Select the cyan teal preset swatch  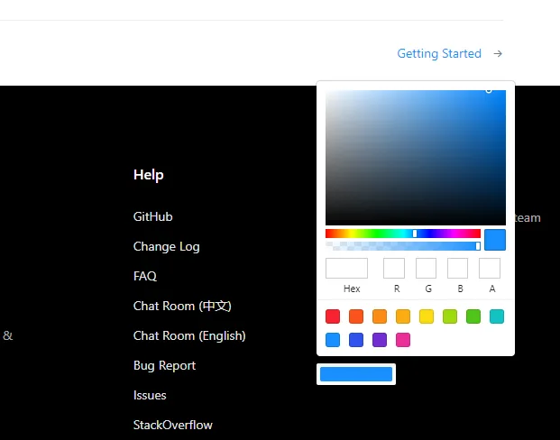497,316
